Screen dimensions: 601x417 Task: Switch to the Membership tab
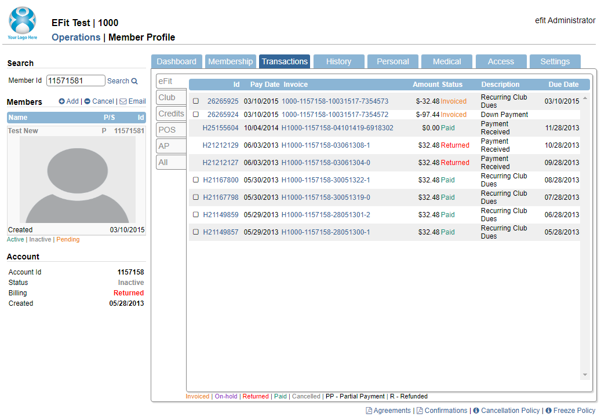pyautogui.click(x=230, y=61)
